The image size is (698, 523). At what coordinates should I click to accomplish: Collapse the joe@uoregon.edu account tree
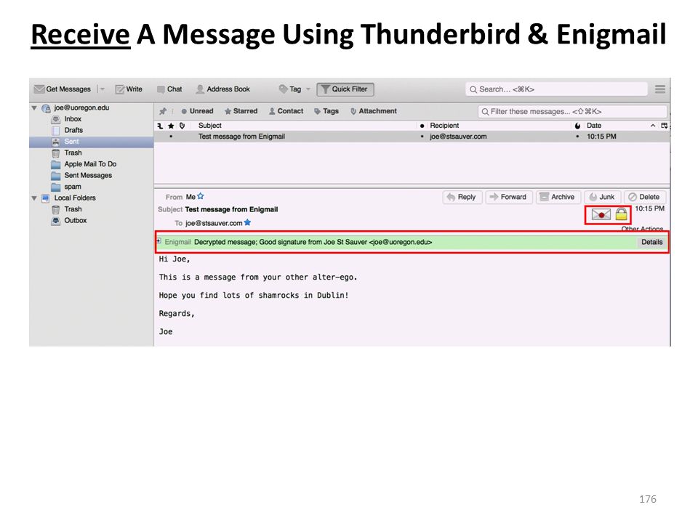[34, 108]
